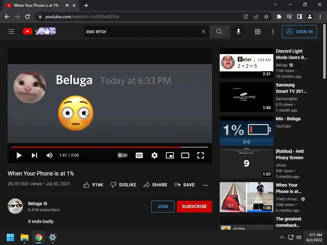Open page in app icon in address bar
This screenshot has height=245, width=327.
(x=246, y=17)
